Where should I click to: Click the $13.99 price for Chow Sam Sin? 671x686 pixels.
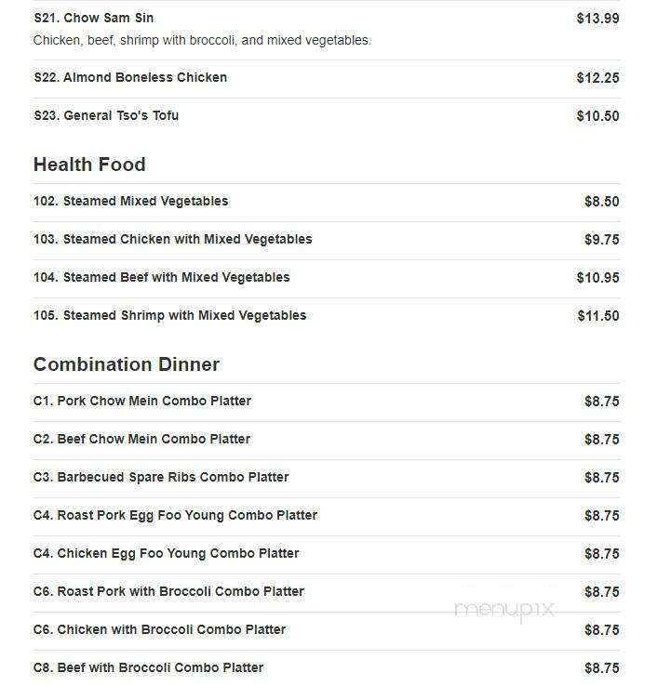coord(597,19)
